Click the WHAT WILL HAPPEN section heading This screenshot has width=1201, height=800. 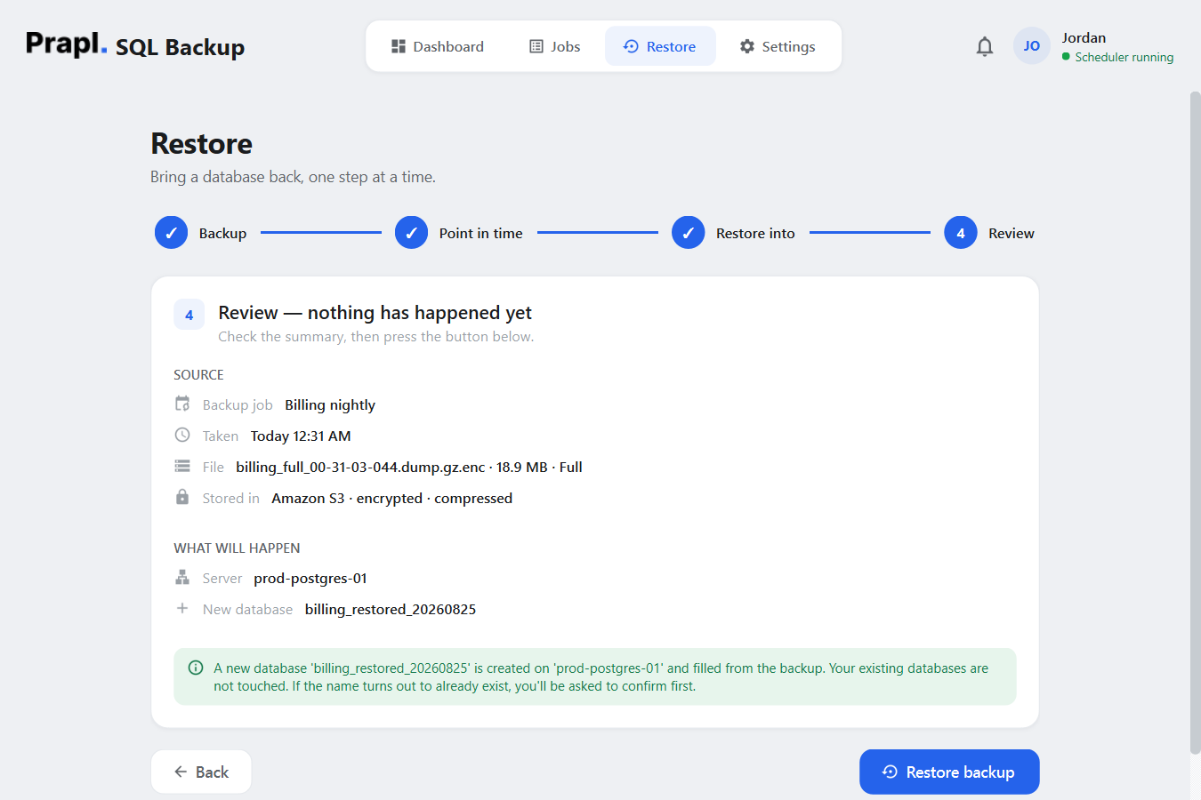point(237,548)
